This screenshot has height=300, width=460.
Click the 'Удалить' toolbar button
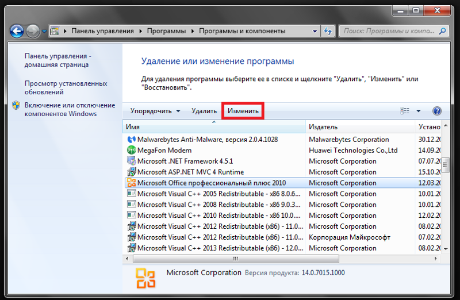[x=204, y=111]
